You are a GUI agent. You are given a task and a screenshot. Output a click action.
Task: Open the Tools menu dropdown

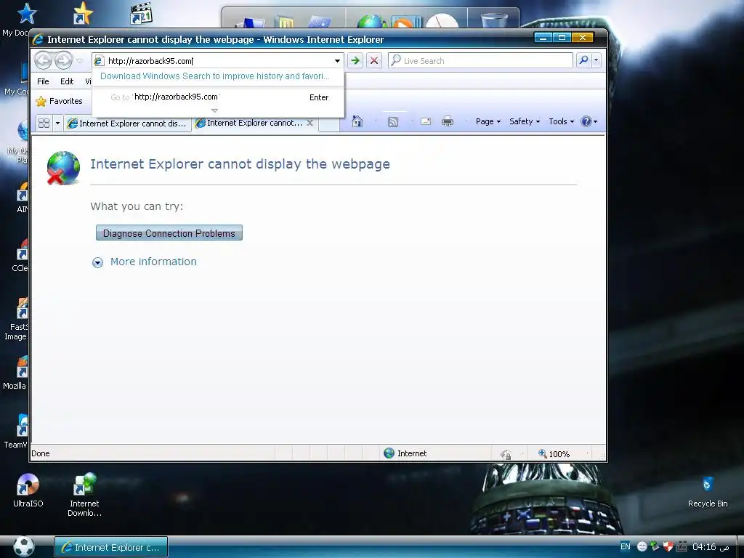(x=562, y=121)
